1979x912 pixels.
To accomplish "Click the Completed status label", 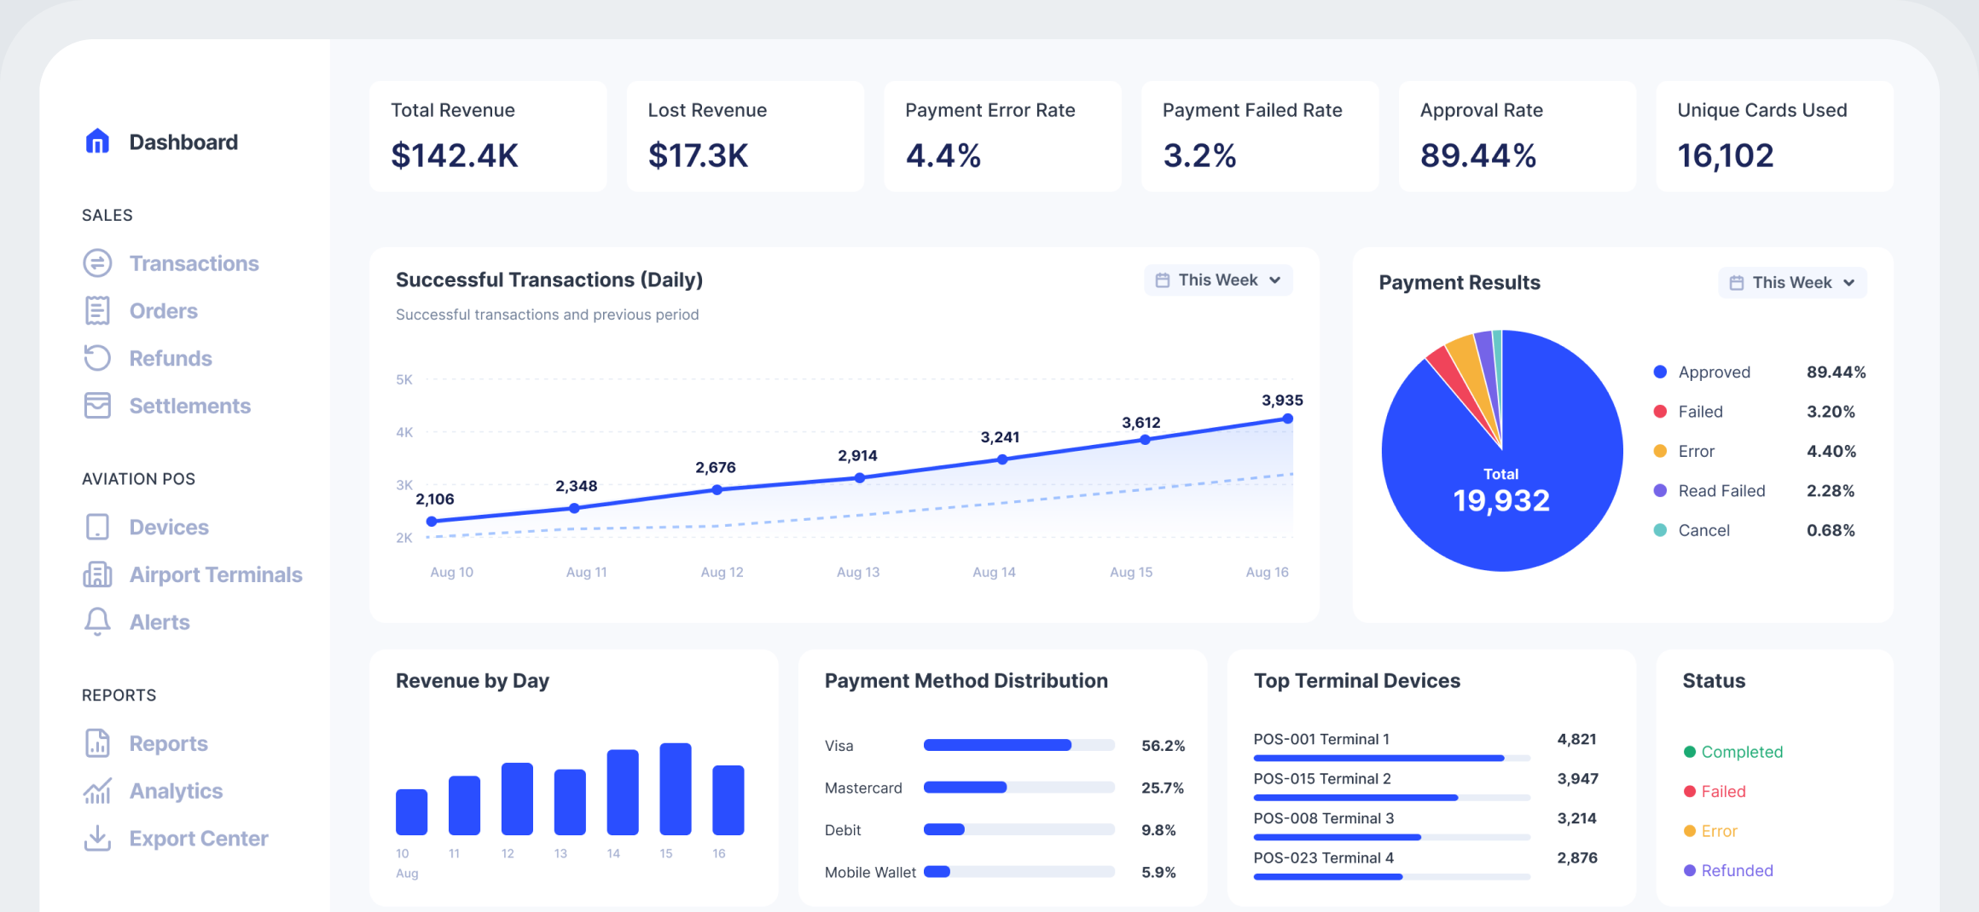I will click(x=1742, y=752).
